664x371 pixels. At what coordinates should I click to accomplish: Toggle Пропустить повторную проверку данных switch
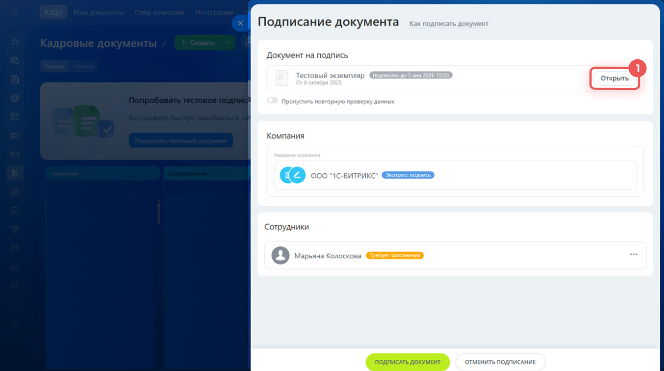(272, 101)
